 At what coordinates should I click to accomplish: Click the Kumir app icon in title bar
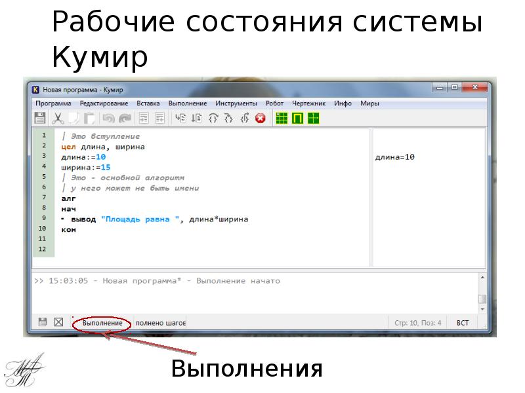[x=35, y=90]
